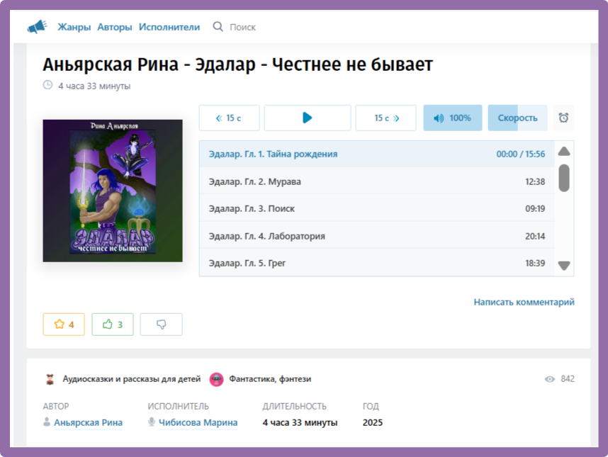This screenshot has height=457, width=608.
Task: Dislike the audiobook with thumbs down
Action: coord(161,325)
